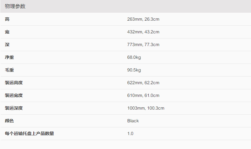Click the Black color value
This screenshot has height=149, width=251.
click(133, 121)
